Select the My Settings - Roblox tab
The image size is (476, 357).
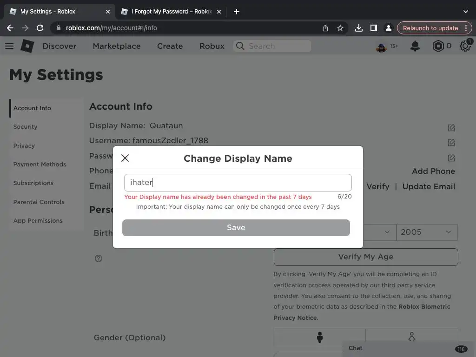(48, 12)
